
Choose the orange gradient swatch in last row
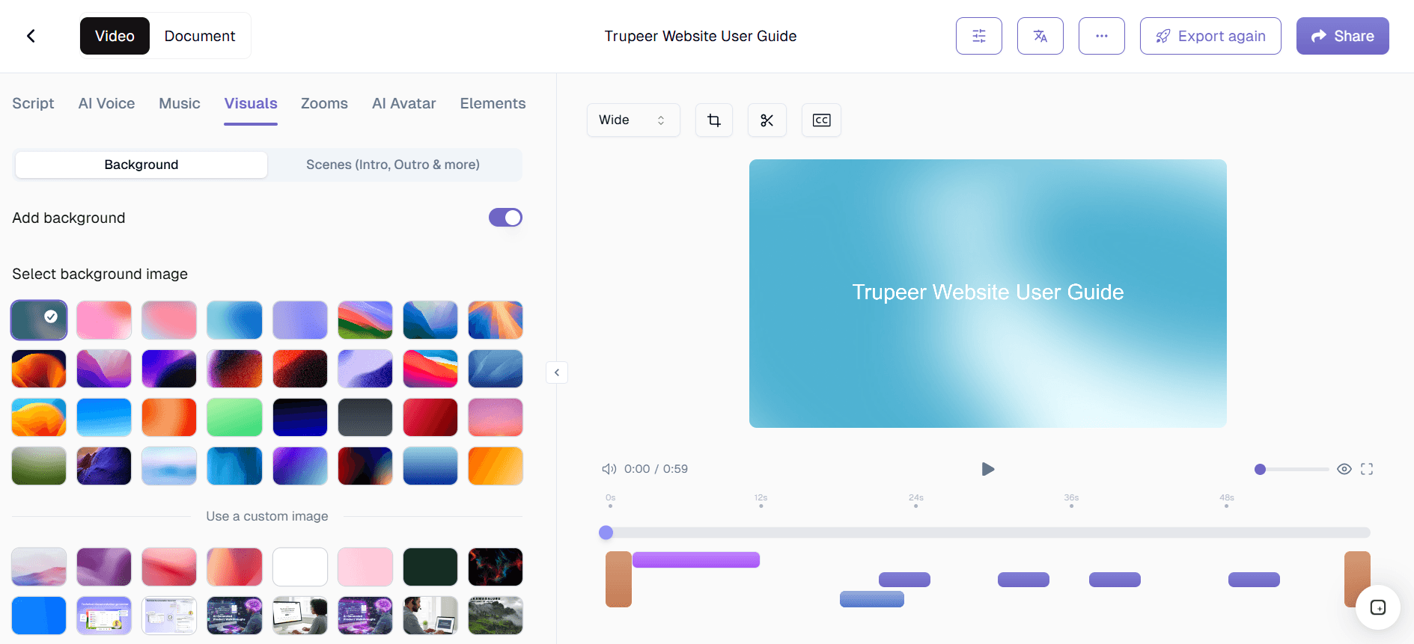pyautogui.click(x=496, y=466)
